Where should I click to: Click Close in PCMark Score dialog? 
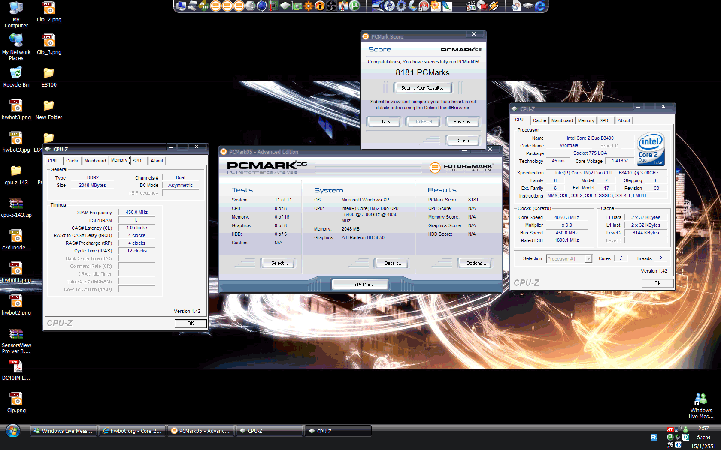pyautogui.click(x=463, y=141)
